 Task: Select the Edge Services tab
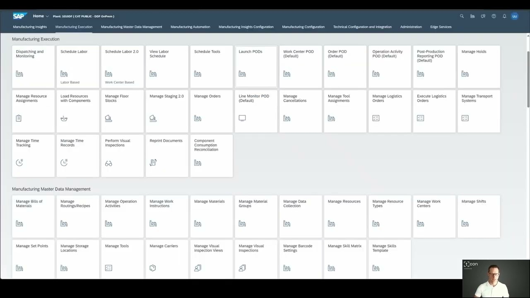click(x=441, y=27)
